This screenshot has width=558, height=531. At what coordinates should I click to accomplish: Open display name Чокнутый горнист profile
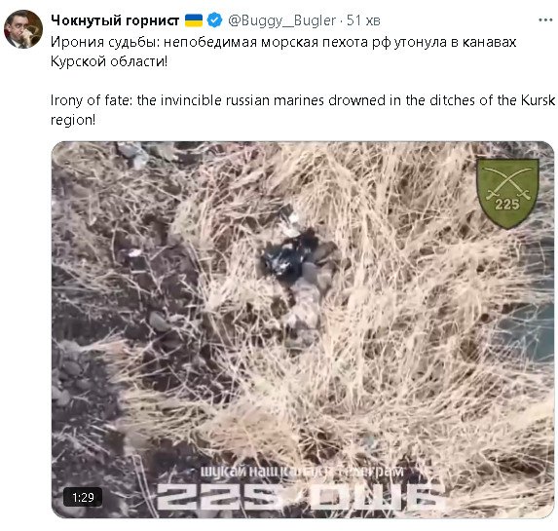[115, 20]
